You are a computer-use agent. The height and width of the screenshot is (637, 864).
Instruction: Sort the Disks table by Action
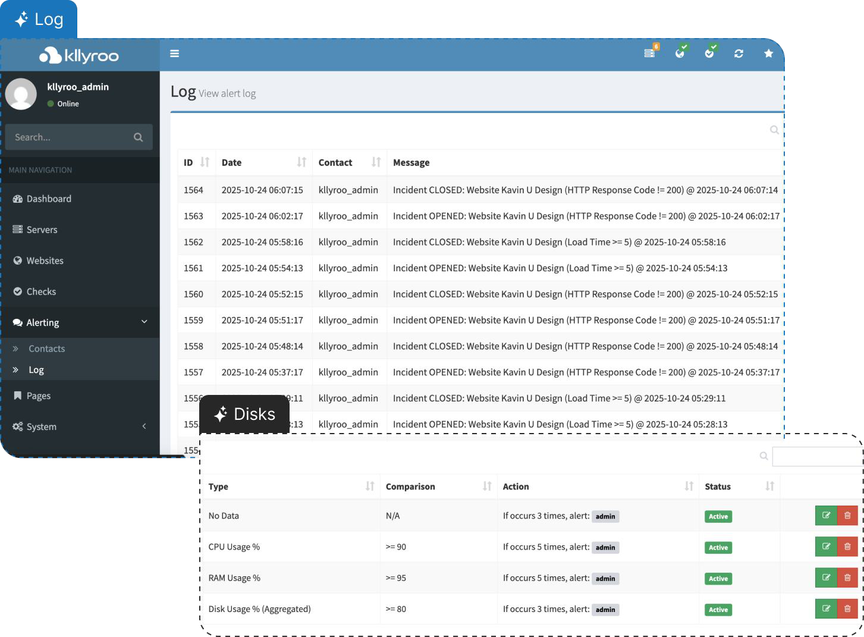click(689, 487)
